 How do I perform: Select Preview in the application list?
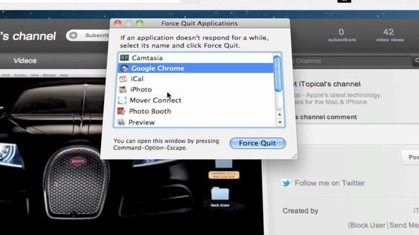click(194, 122)
